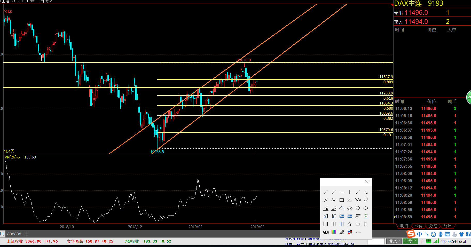The width and height of the screenshot is (471, 247).
Task: Click the 10268.5 low price label
Action: pos(157,152)
